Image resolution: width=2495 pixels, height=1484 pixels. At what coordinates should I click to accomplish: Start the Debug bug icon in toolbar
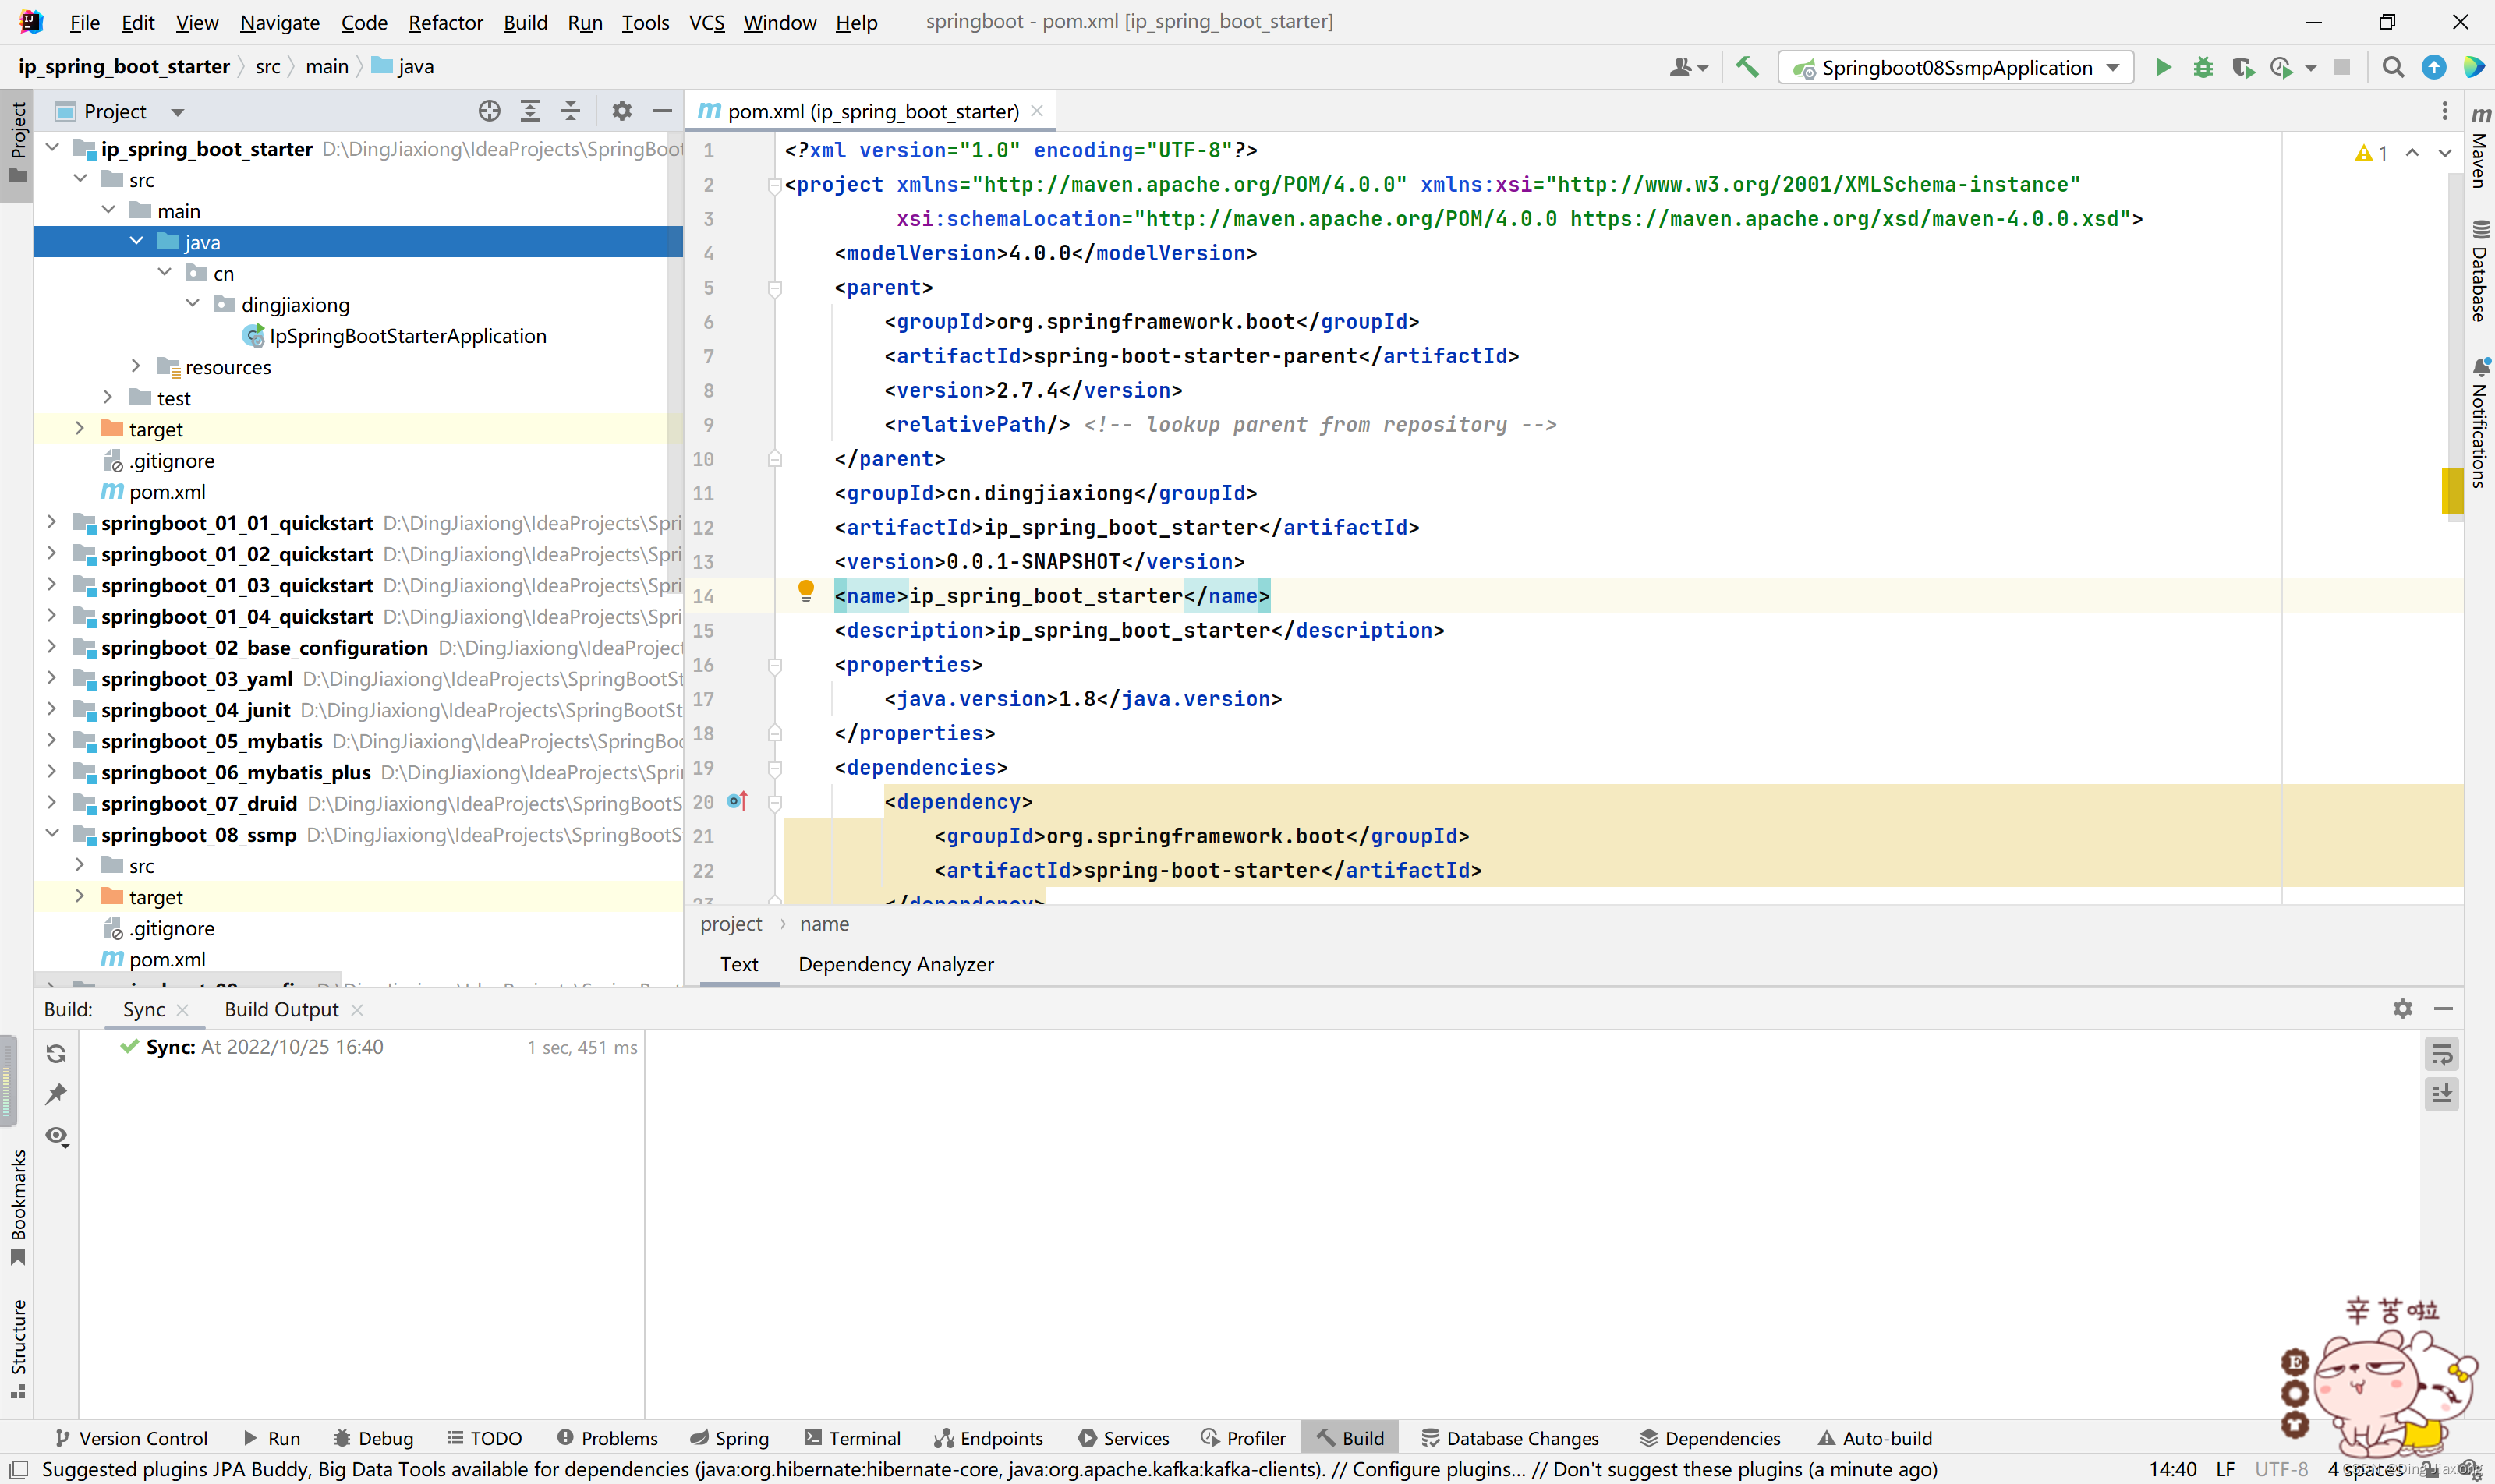click(2203, 67)
